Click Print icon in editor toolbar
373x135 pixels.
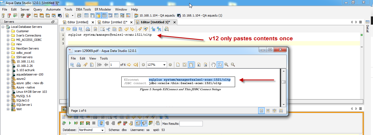tap(88, 29)
